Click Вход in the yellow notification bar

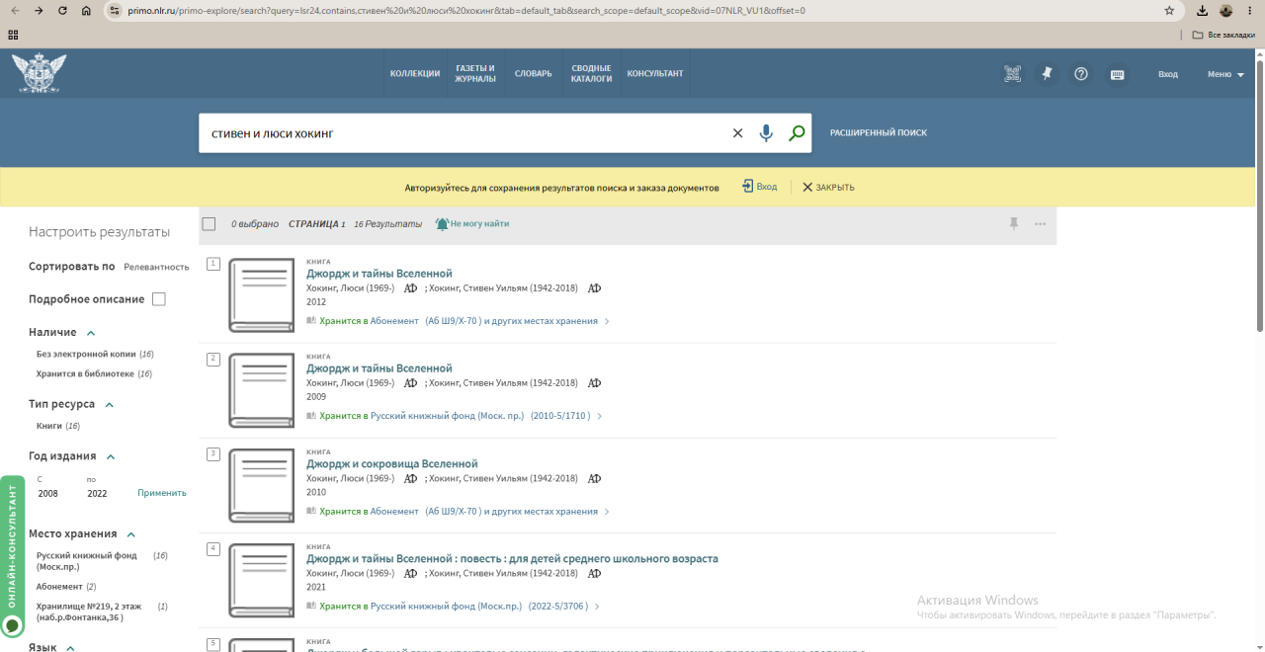[760, 187]
